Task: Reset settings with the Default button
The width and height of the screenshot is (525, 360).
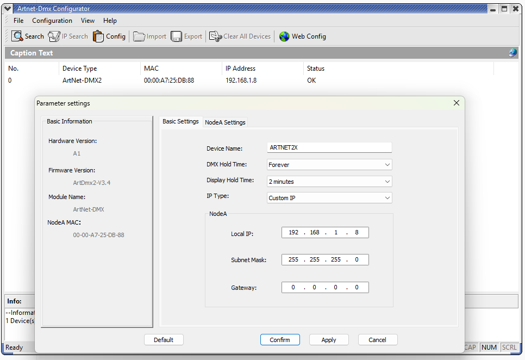Action: (164, 340)
